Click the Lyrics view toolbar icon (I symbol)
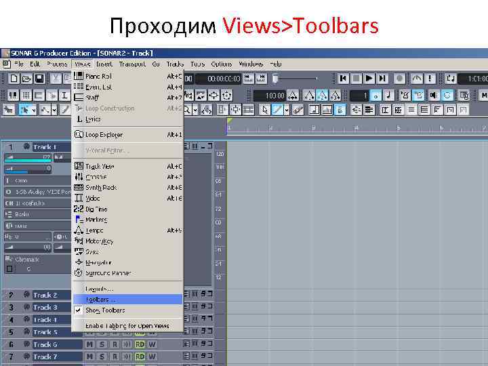 (64, 96)
